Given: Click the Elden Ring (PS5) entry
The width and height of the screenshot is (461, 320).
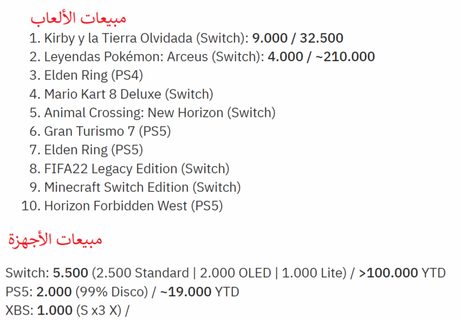Looking at the screenshot, I should [x=93, y=150].
